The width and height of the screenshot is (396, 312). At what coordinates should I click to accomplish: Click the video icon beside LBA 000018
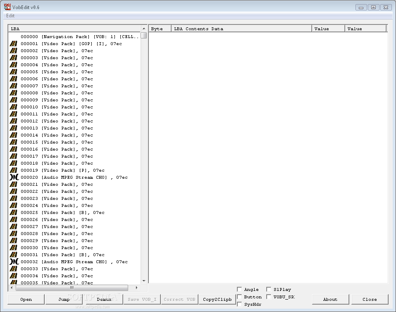(13, 163)
